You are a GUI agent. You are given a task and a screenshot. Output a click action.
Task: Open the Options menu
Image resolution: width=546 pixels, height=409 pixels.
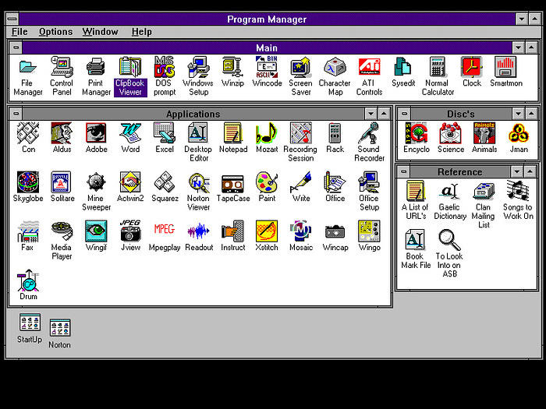(x=55, y=32)
